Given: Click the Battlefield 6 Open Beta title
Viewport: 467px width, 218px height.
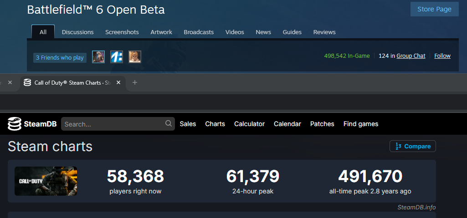Looking at the screenshot, I should [96, 10].
